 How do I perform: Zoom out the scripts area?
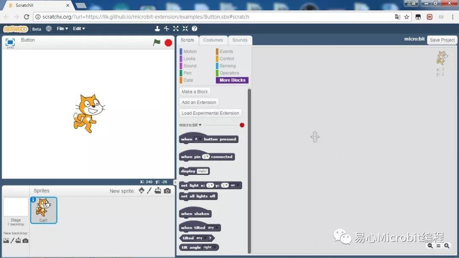(x=430, y=246)
